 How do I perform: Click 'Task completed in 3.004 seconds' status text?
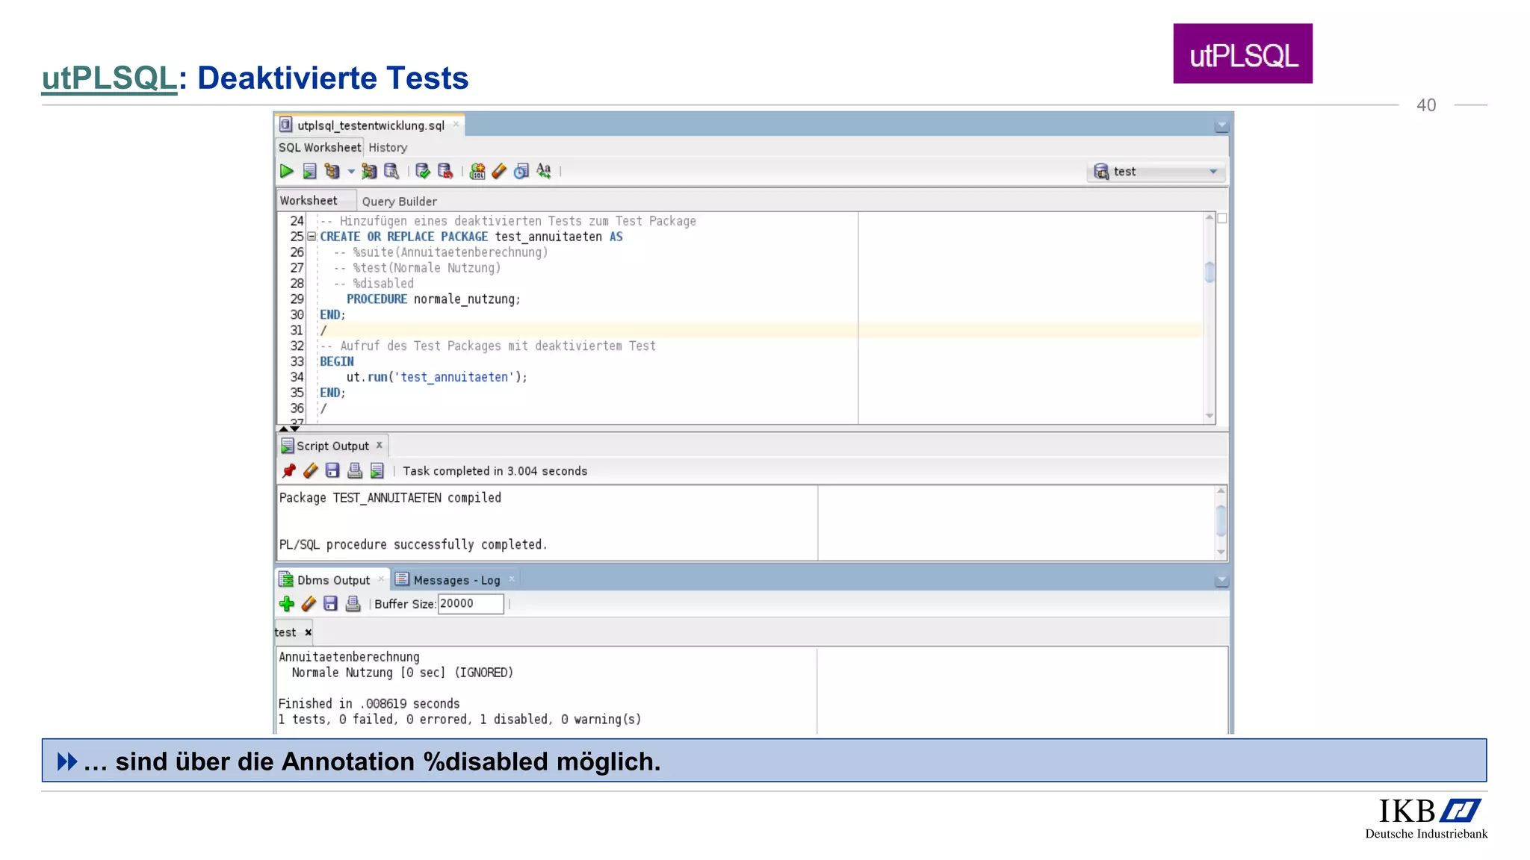click(495, 471)
